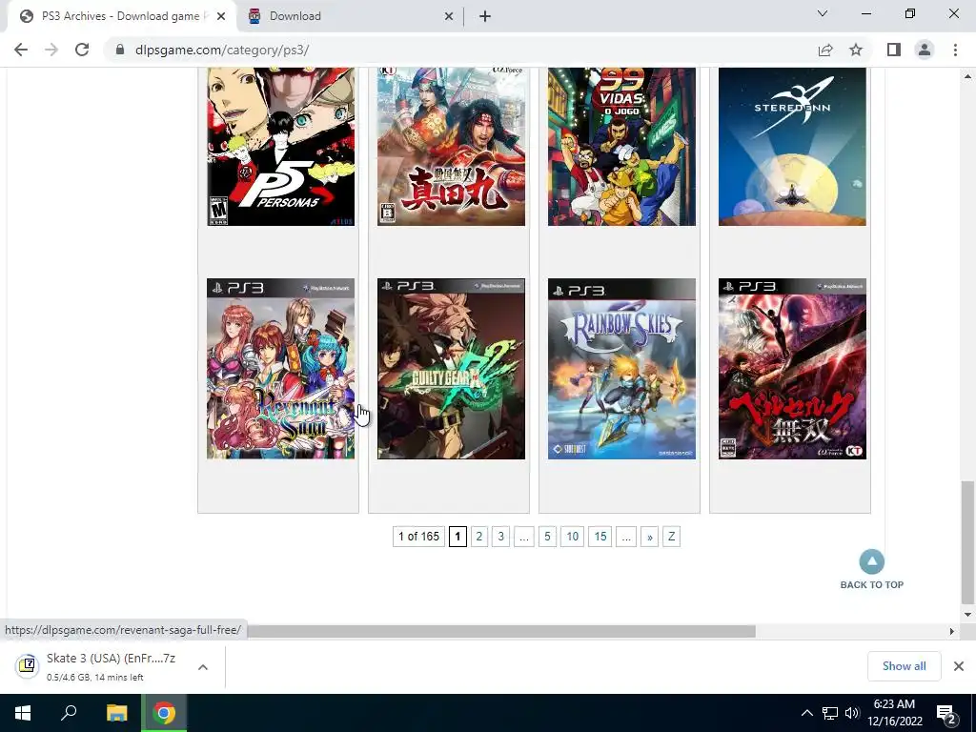This screenshot has height=732, width=976.
Task: Click Chrome taskbar icon
Action: point(164,713)
